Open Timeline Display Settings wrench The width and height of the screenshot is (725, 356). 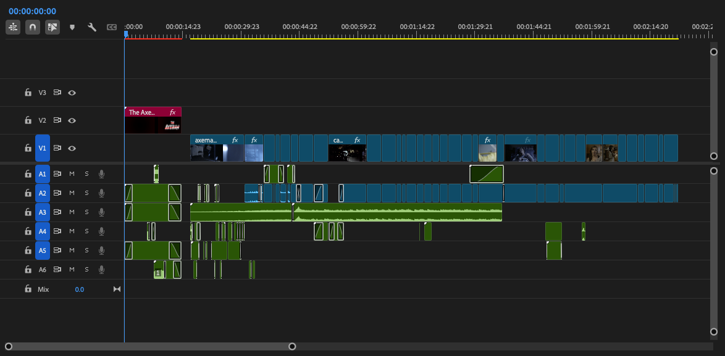pos(92,27)
